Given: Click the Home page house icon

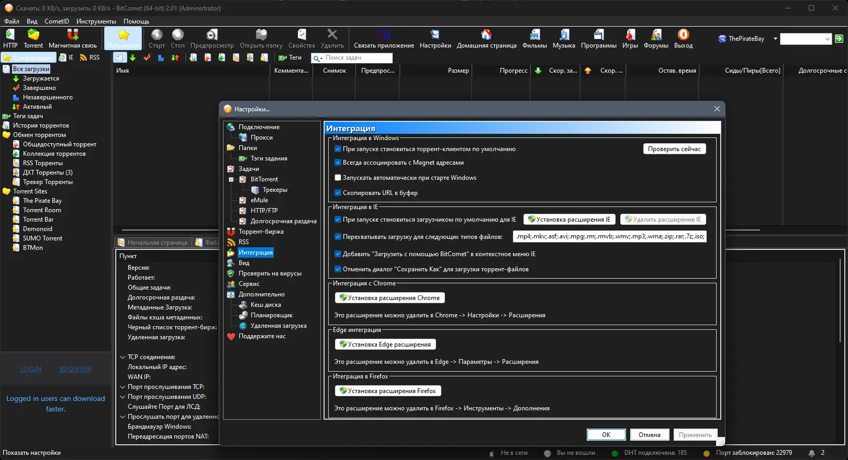Looking at the screenshot, I should click(x=486, y=35).
